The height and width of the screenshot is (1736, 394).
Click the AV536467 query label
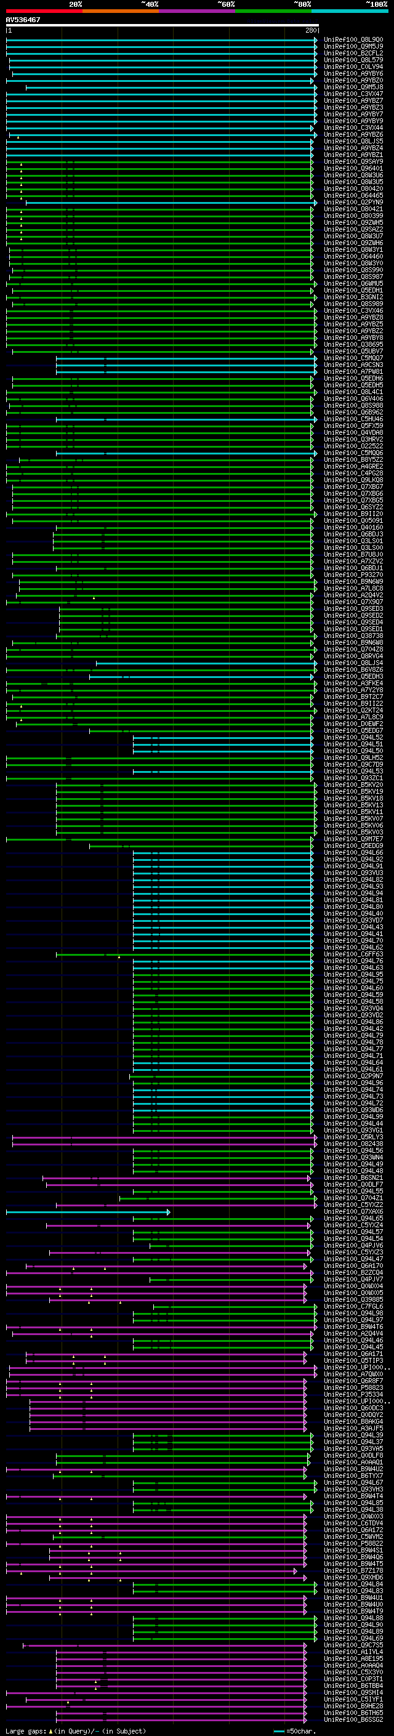pyautogui.click(x=23, y=20)
